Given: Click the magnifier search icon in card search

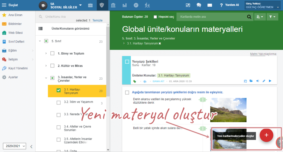Looking at the screenshot, I should [x=249, y=17].
